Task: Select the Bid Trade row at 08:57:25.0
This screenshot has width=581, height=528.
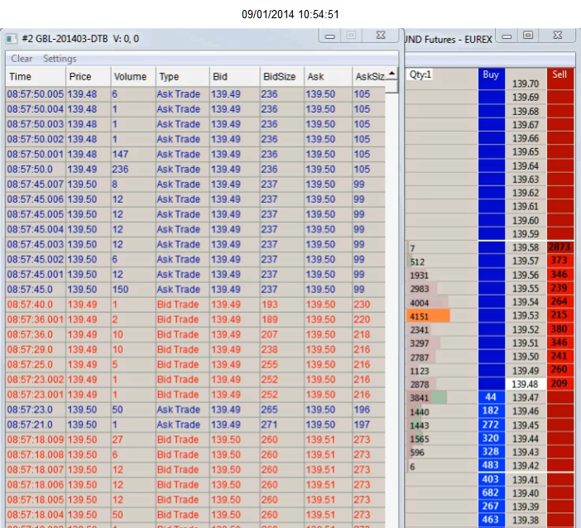Action: tap(195, 365)
